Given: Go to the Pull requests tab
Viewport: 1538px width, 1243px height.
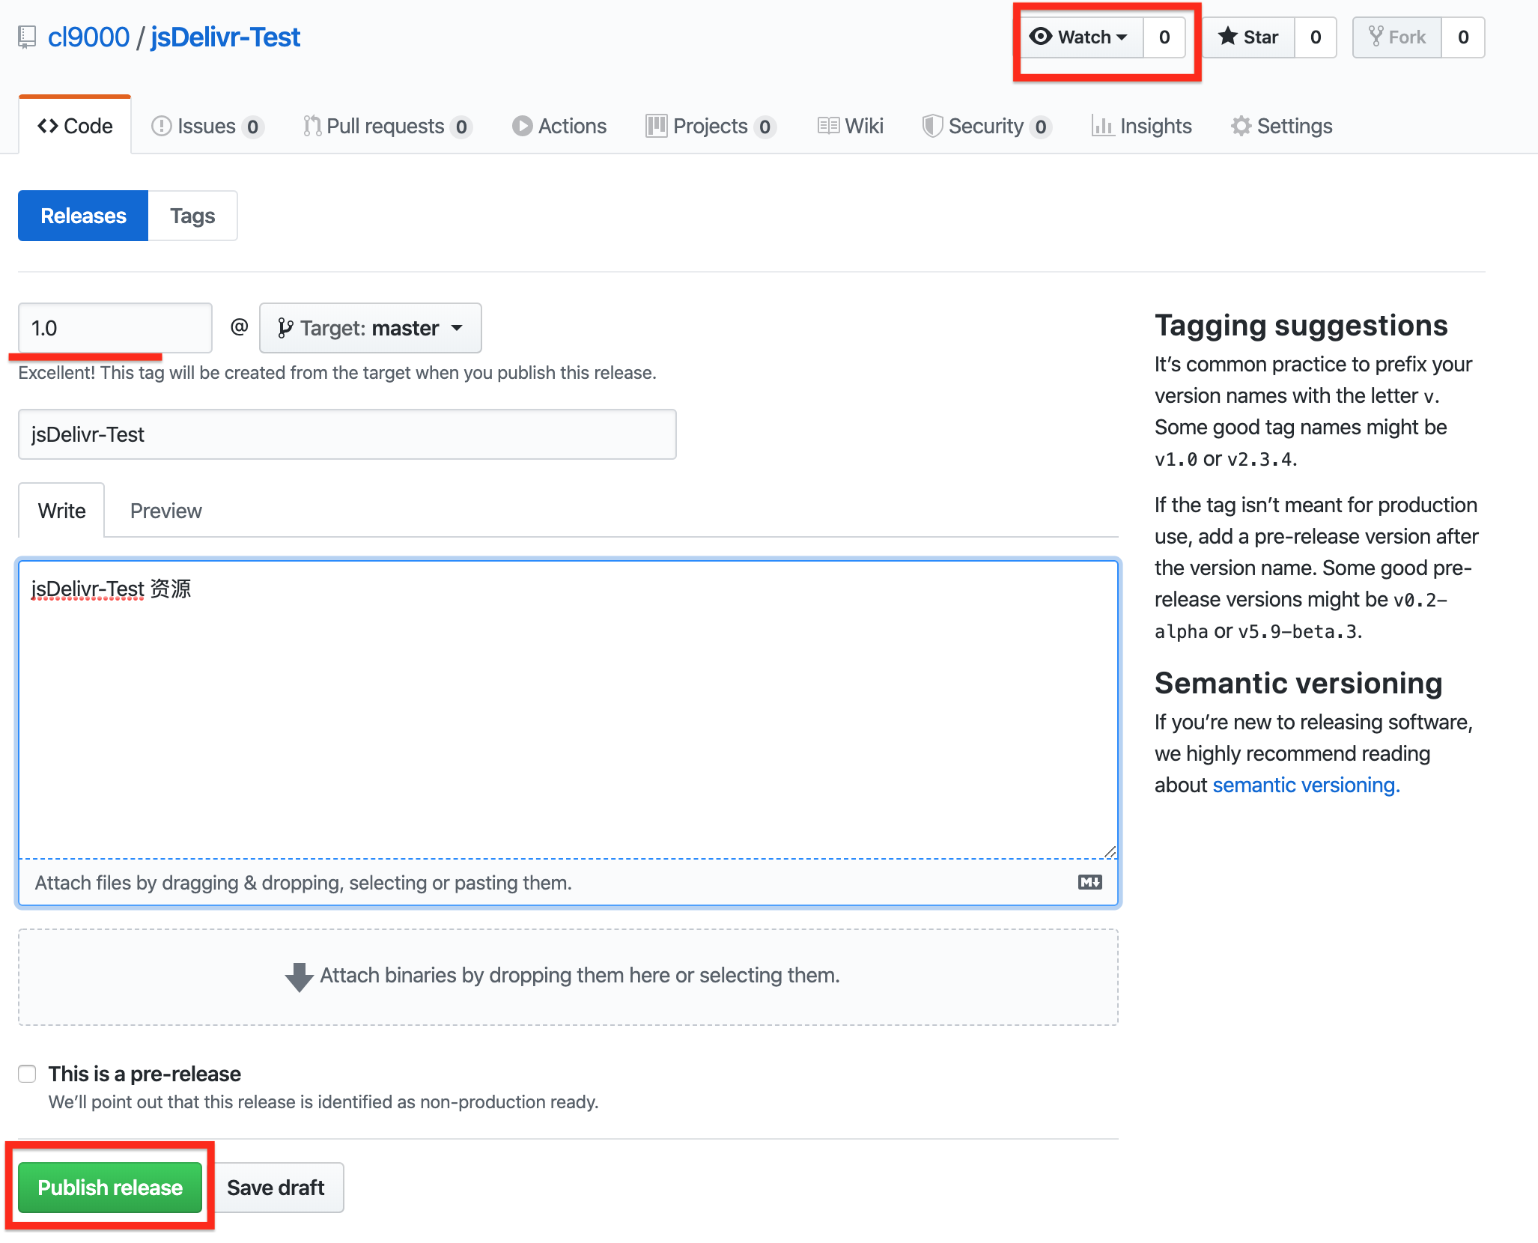Looking at the screenshot, I should tap(387, 126).
